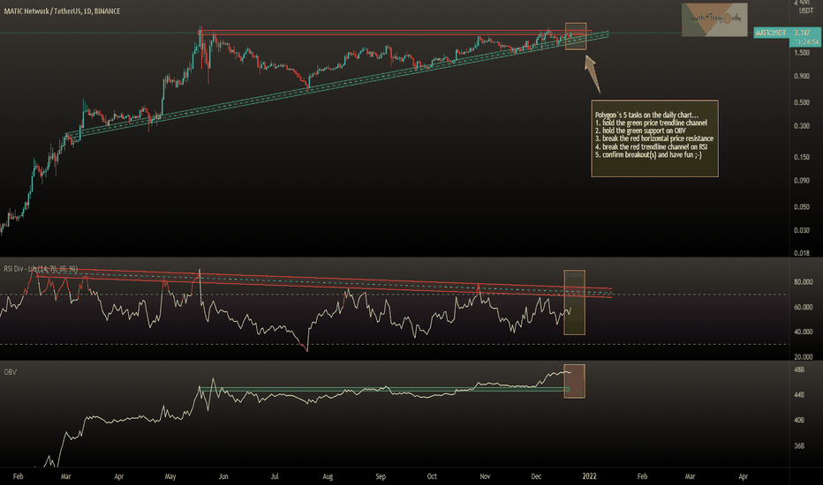Select the 0.090 price axis label
Viewport: 823px width, 485px height.
tap(802, 181)
